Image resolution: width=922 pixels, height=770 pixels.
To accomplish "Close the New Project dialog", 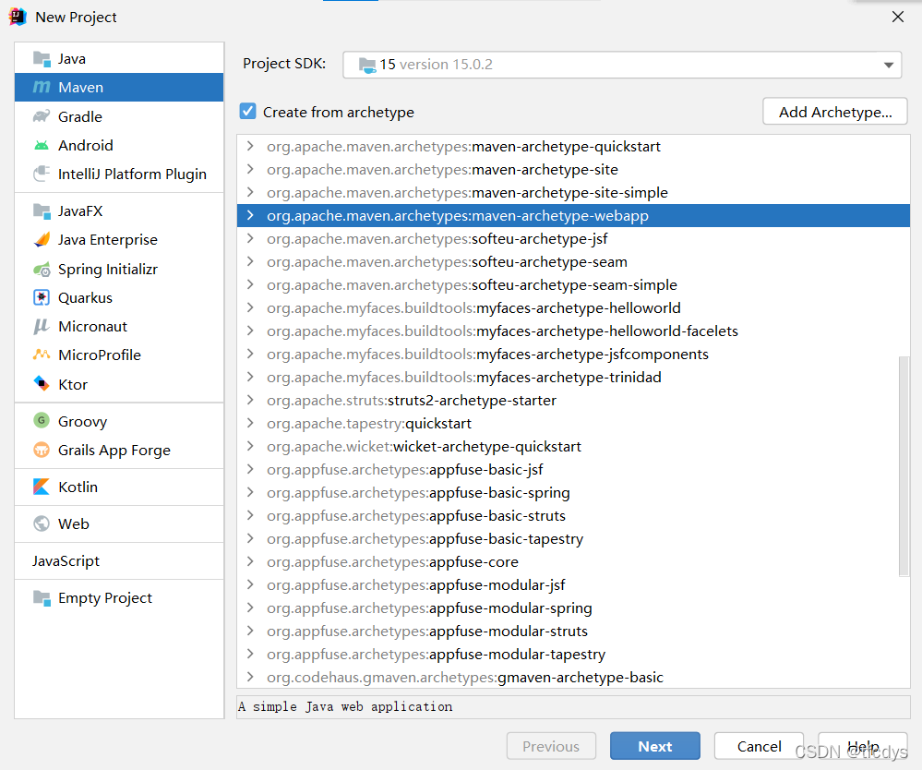I will click(897, 17).
